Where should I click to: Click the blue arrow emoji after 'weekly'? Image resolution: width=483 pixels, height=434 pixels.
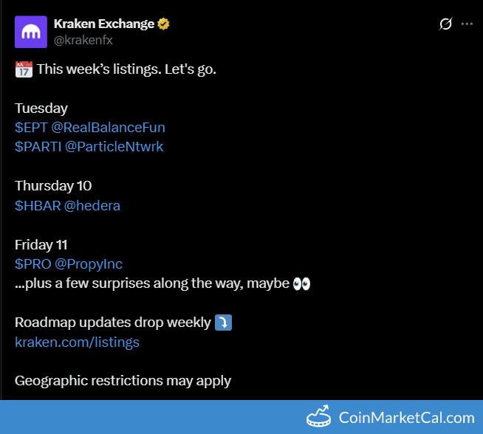coord(223,323)
